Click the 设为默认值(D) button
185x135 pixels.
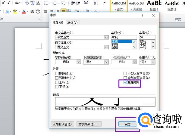[x=62, y=124]
